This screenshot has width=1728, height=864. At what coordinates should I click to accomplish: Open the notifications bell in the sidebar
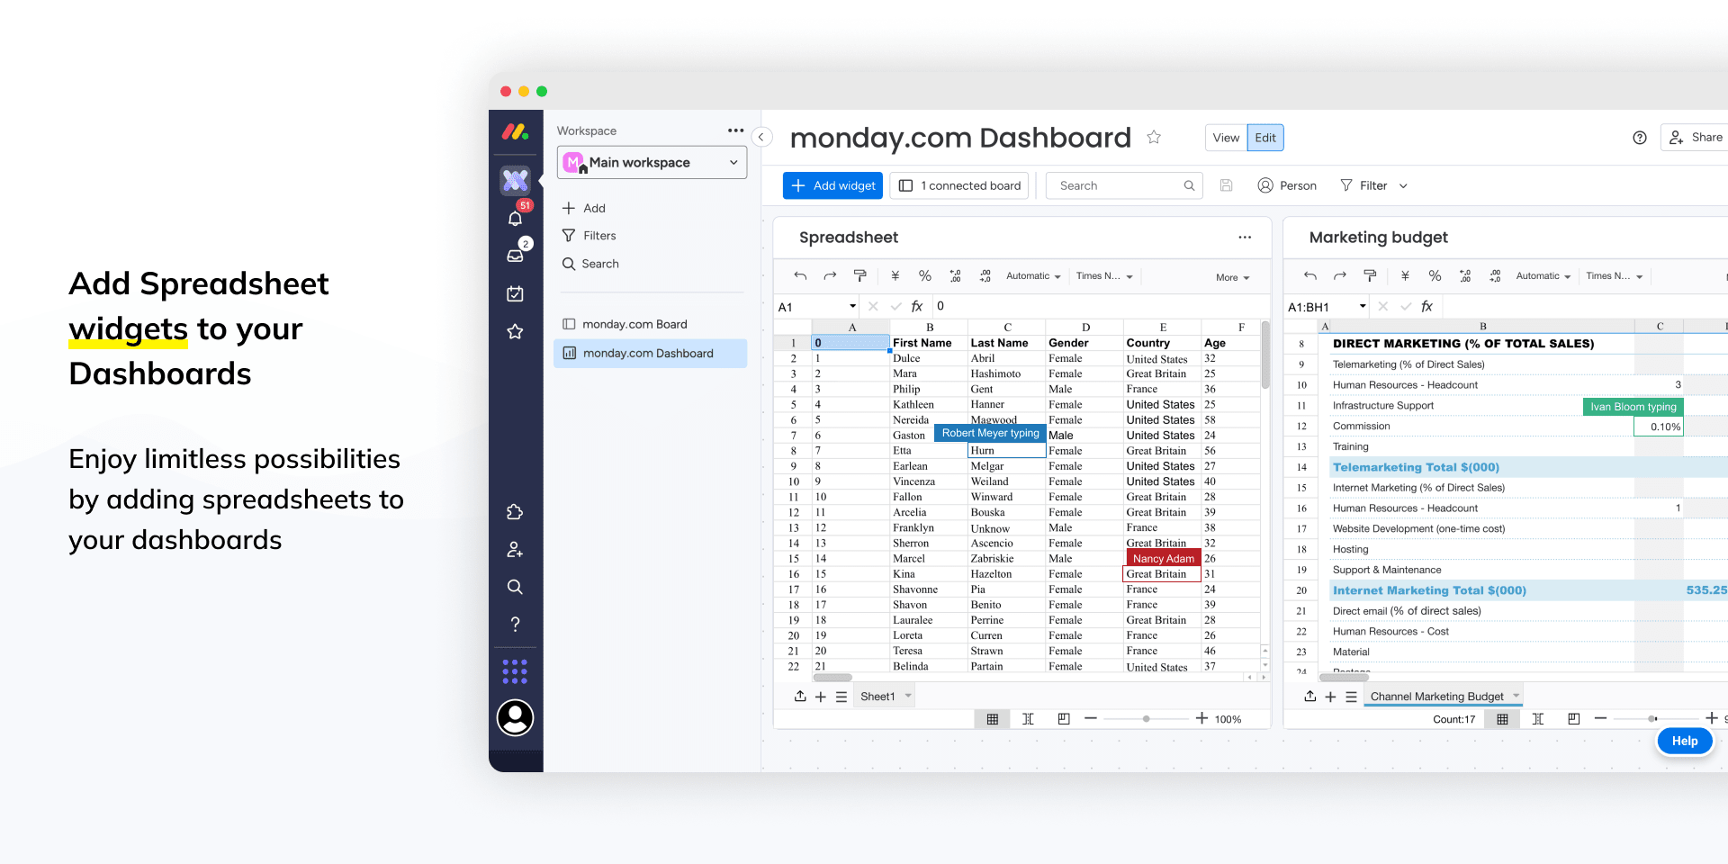(515, 219)
